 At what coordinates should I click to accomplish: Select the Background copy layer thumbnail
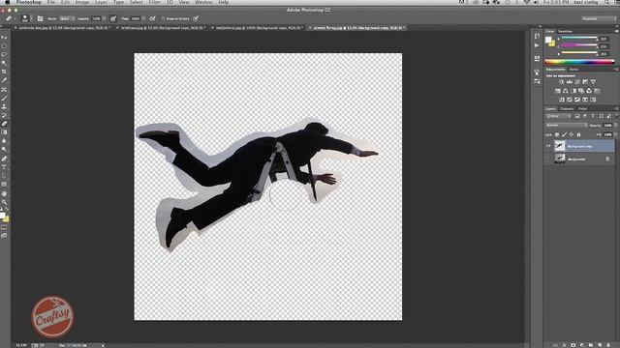coord(560,146)
